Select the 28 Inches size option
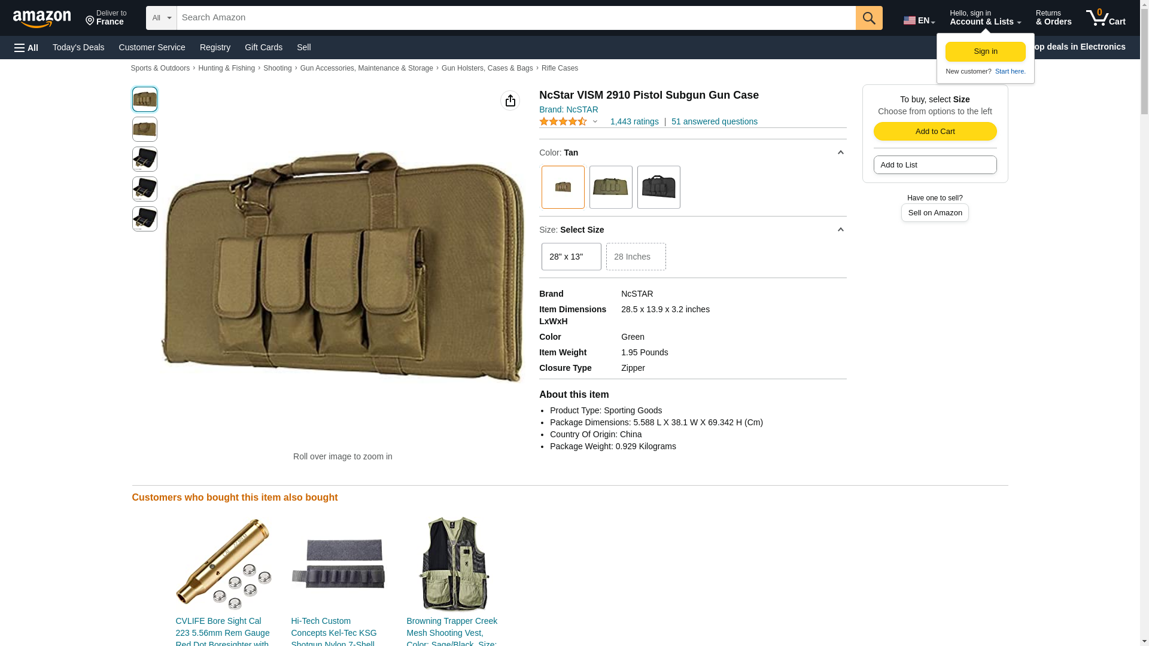Screen dimensions: 1149x646 (636, 257)
